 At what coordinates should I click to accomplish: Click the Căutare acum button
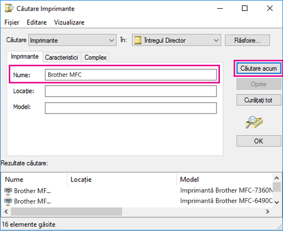click(x=258, y=69)
